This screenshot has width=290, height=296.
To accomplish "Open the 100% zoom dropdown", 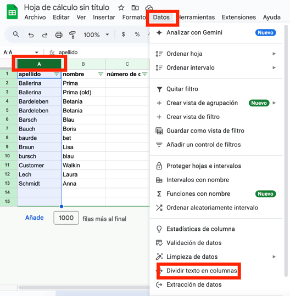I will (96, 35).
